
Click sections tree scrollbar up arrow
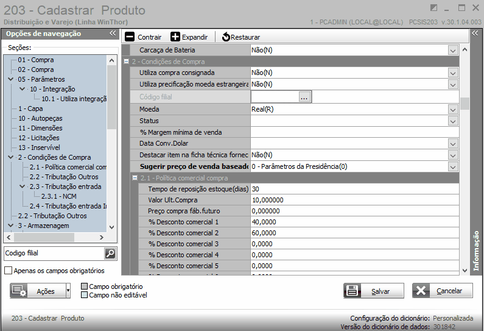112,60
